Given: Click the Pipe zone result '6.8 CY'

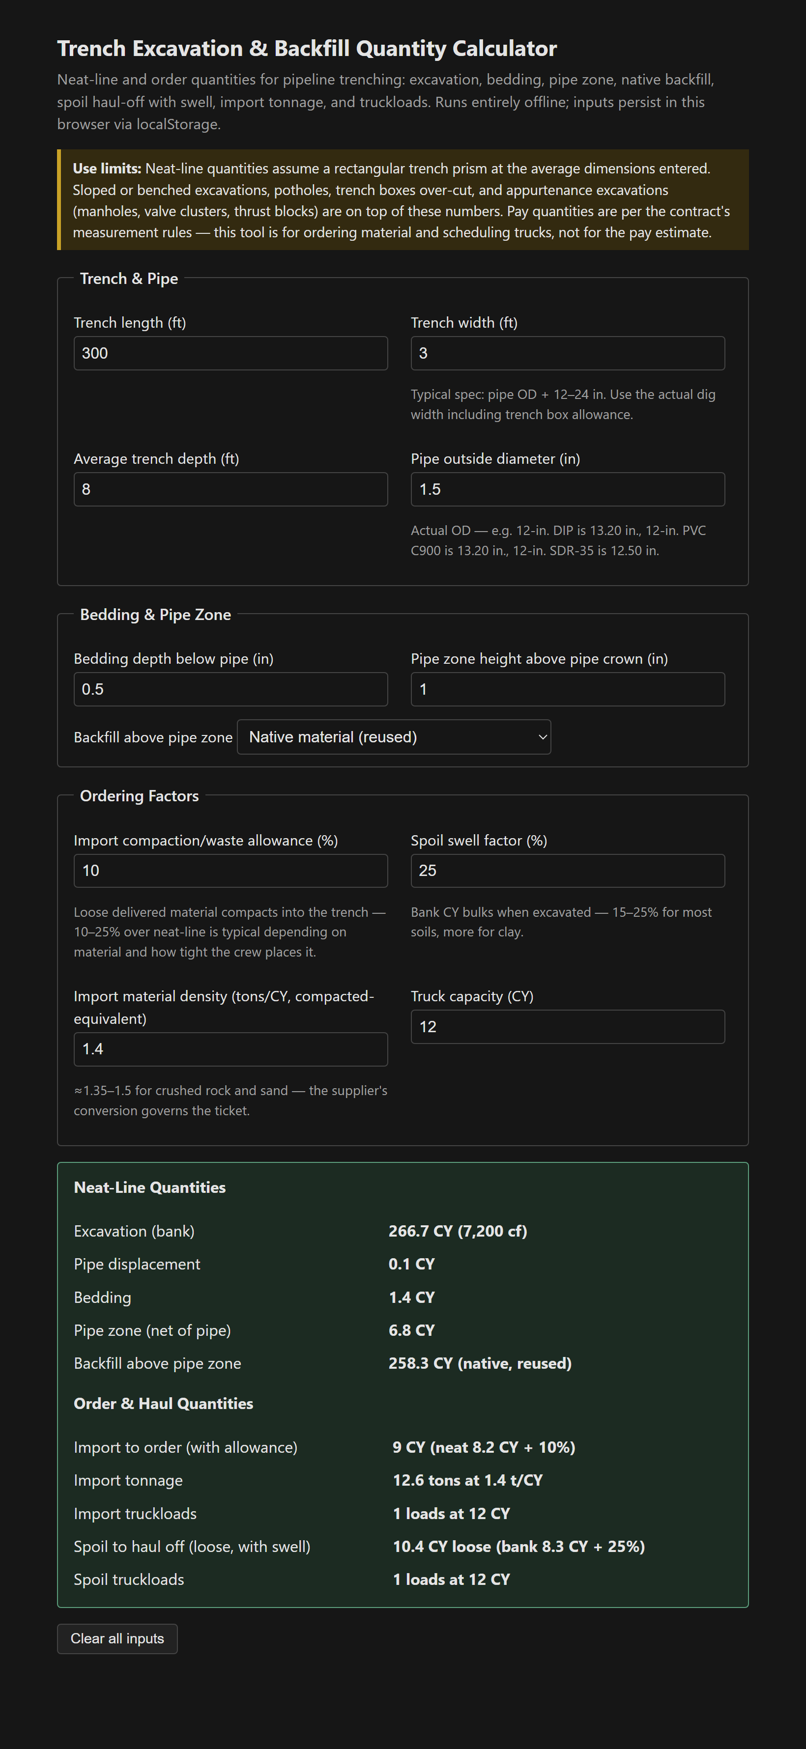Looking at the screenshot, I should (411, 1330).
